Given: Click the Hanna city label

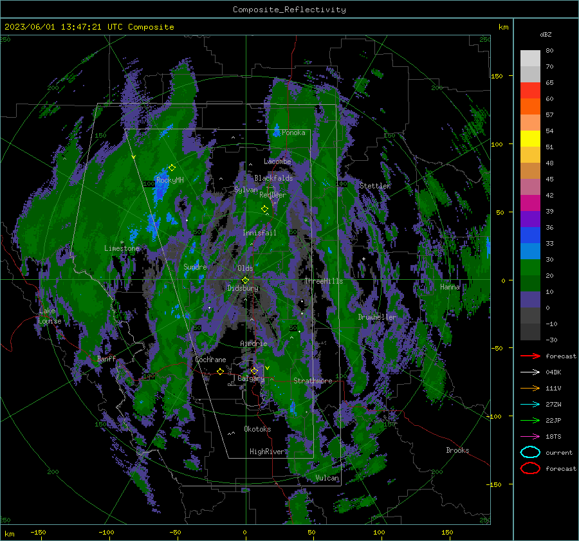Looking at the screenshot, I should (x=450, y=286).
